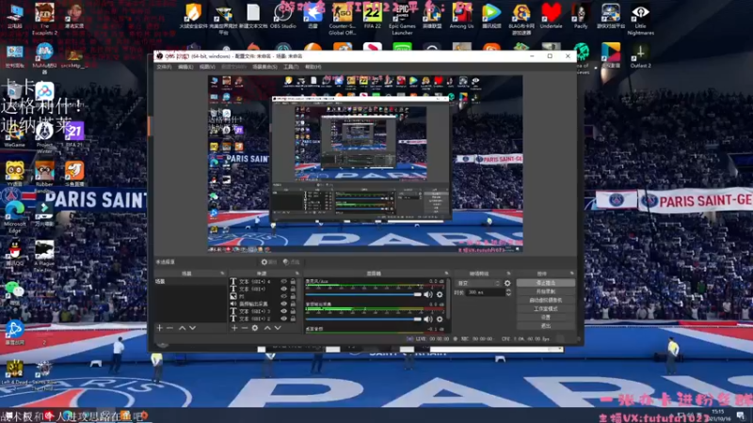Open Rubber Bandits desktop icon
Screen dimensions: 753x423
pyautogui.click(x=44, y=178)
